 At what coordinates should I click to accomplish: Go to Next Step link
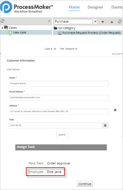point(117,54)
